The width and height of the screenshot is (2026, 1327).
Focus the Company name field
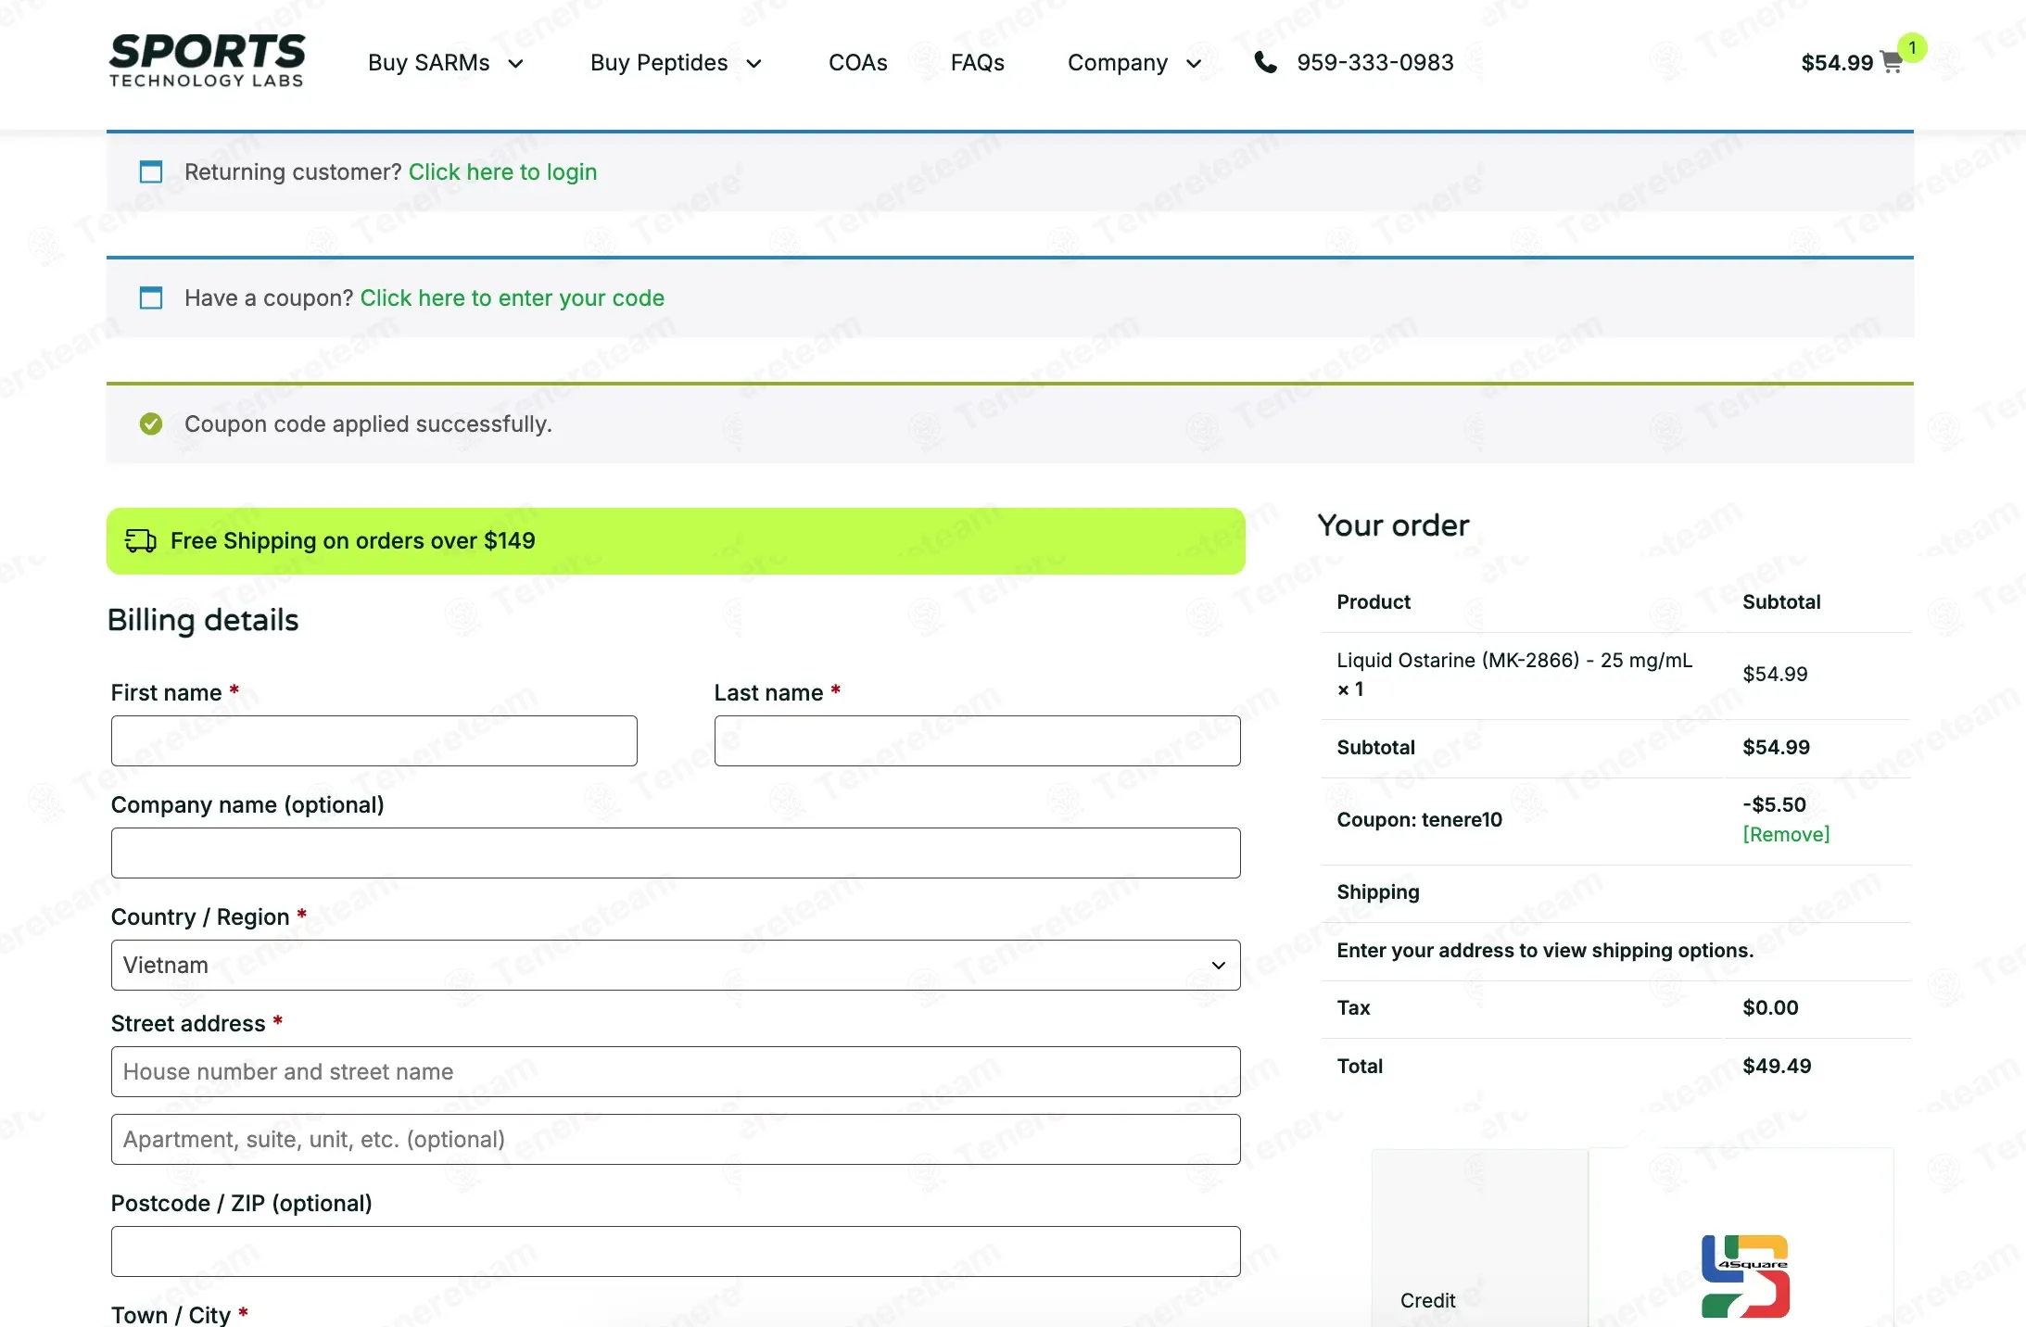pos(676,853)
